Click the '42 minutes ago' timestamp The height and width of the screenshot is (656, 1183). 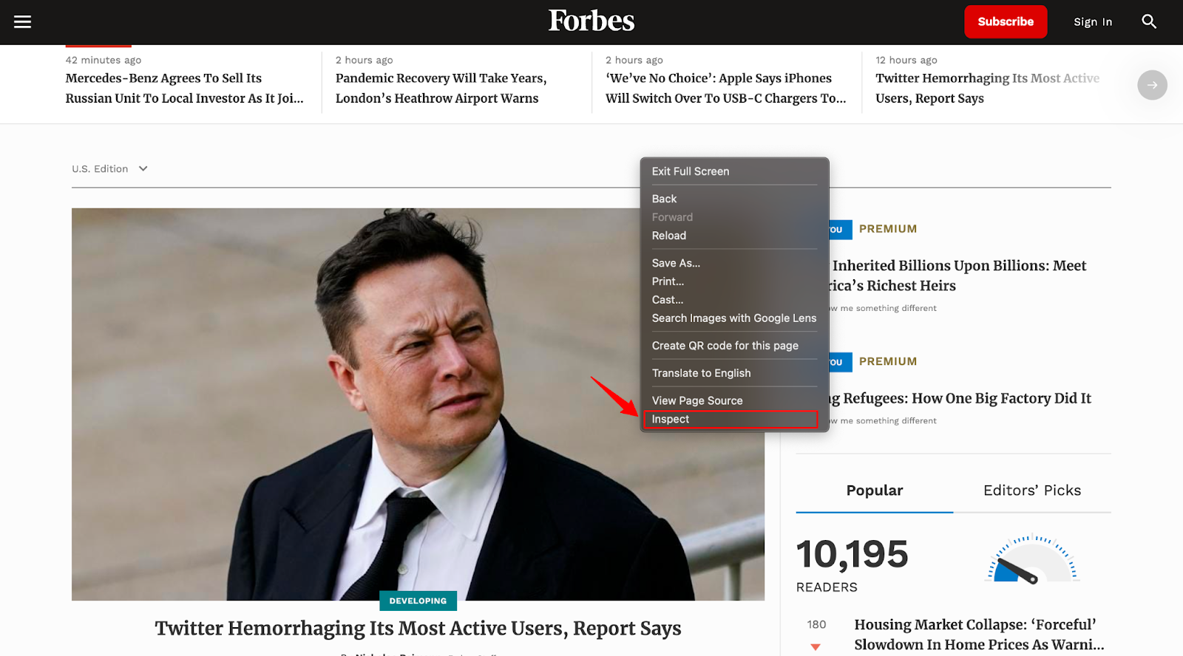click(x=104, y=60)
